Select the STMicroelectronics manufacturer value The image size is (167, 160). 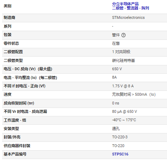point(128,17)
